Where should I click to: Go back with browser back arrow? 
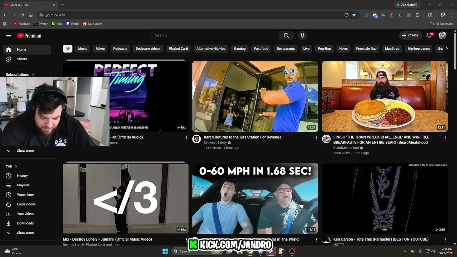5,15
